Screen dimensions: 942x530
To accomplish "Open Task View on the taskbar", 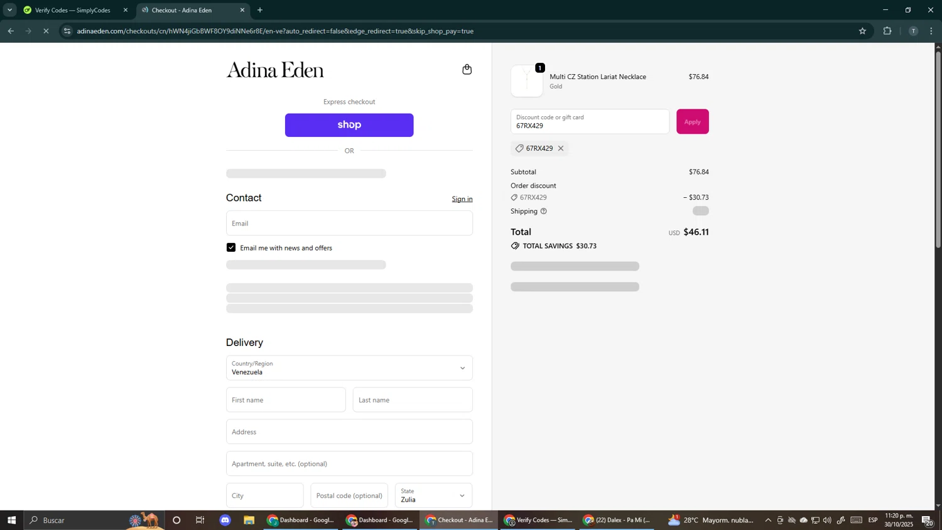I will (200, 520).
